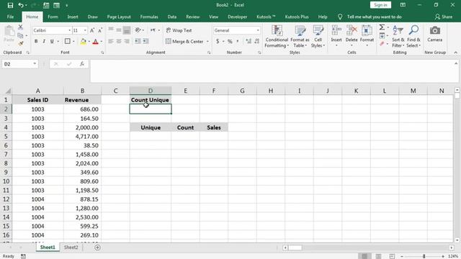Switch to the Data ribbon tab
Screen dimensions: 461x259
coord(172,17)
